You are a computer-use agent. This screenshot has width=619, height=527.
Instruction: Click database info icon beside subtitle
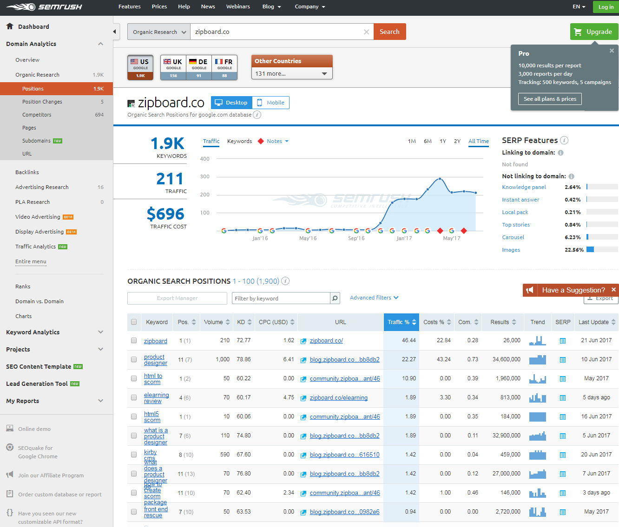pyautogui.click(x=257, y=115)
